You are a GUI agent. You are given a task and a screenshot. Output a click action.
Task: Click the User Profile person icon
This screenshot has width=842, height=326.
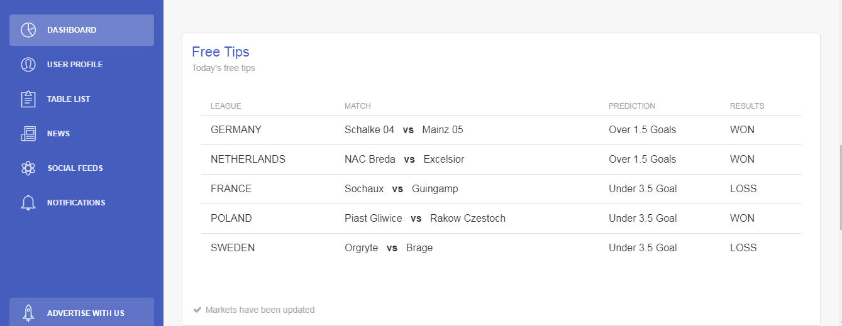pos(28,65)
